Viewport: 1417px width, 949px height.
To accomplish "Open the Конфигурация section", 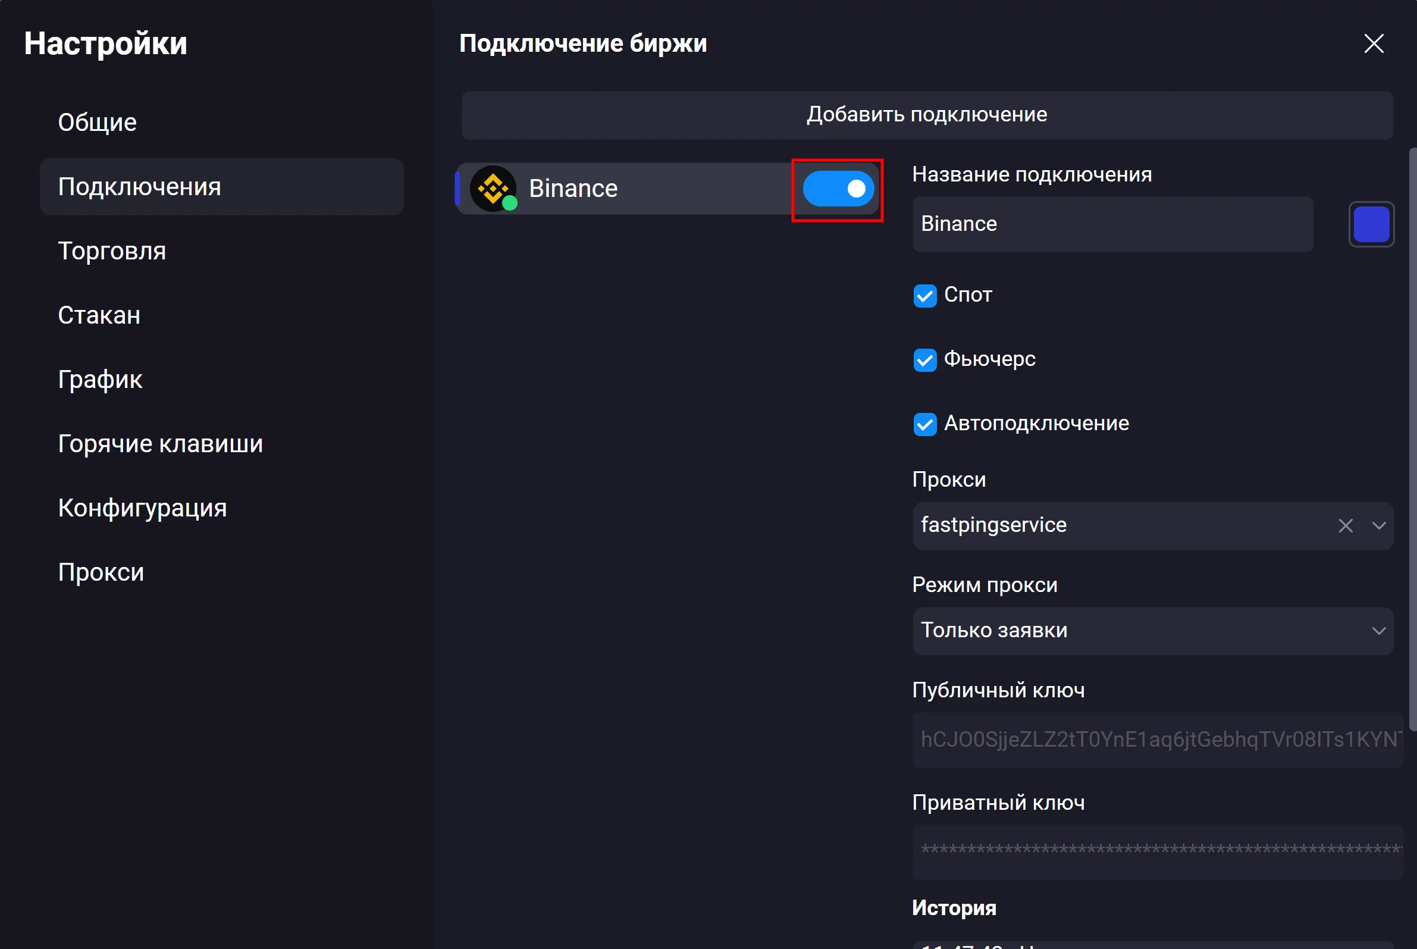I will [x=142, y=508].
